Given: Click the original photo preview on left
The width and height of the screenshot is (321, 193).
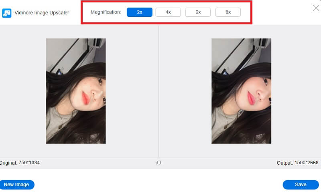Looking at the screenshot, I should coord(76,91).
